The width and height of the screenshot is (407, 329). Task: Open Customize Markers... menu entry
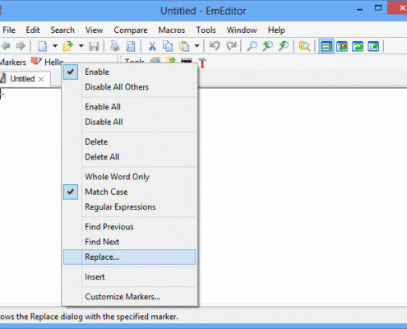pyautogui.click(x=129, y=297)
